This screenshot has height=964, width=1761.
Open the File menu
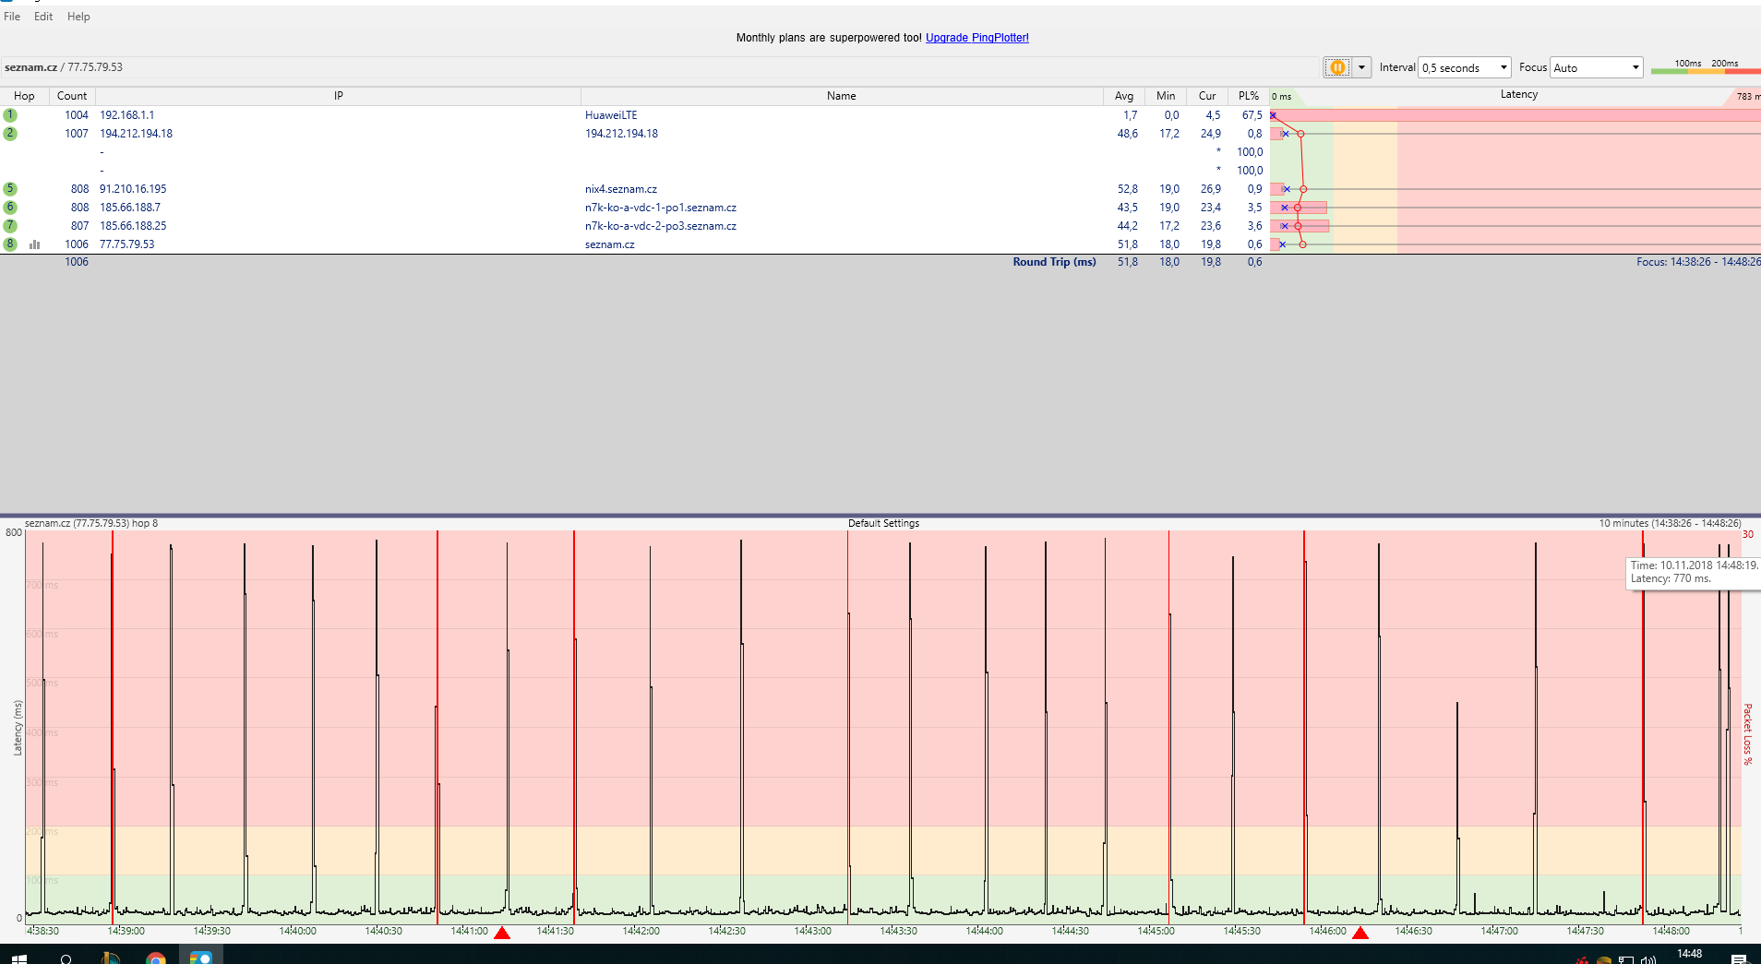click(x=12, y=17)
